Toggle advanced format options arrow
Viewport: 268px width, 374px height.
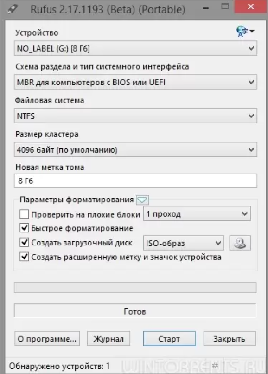click(x=142, y=200)
